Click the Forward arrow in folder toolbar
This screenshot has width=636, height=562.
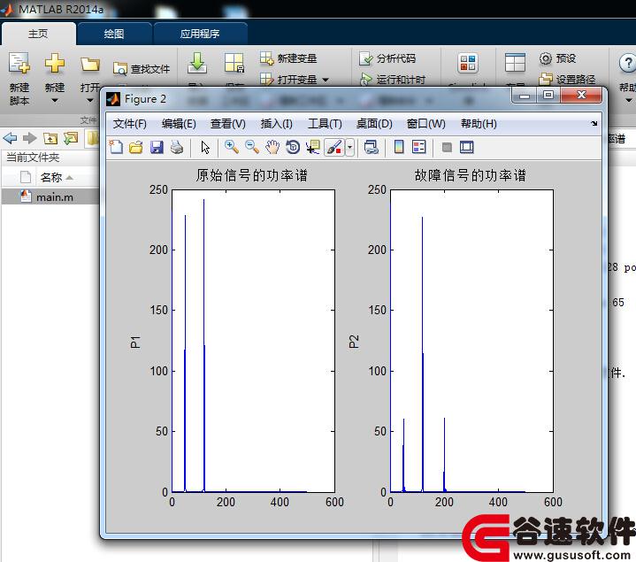point(29,138)
